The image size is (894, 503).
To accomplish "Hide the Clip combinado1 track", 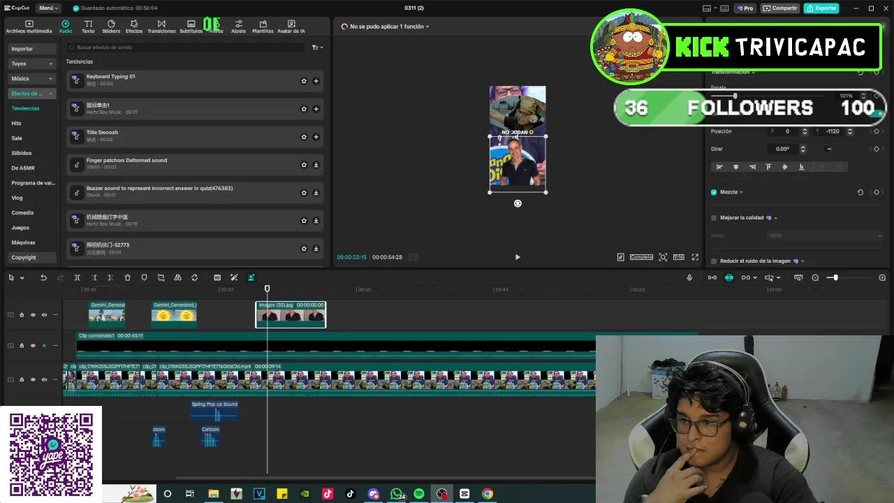I will [x=33, y=345].
